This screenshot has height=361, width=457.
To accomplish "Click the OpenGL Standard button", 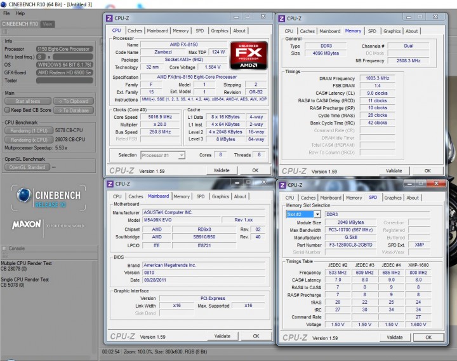I will coord(27,167).
